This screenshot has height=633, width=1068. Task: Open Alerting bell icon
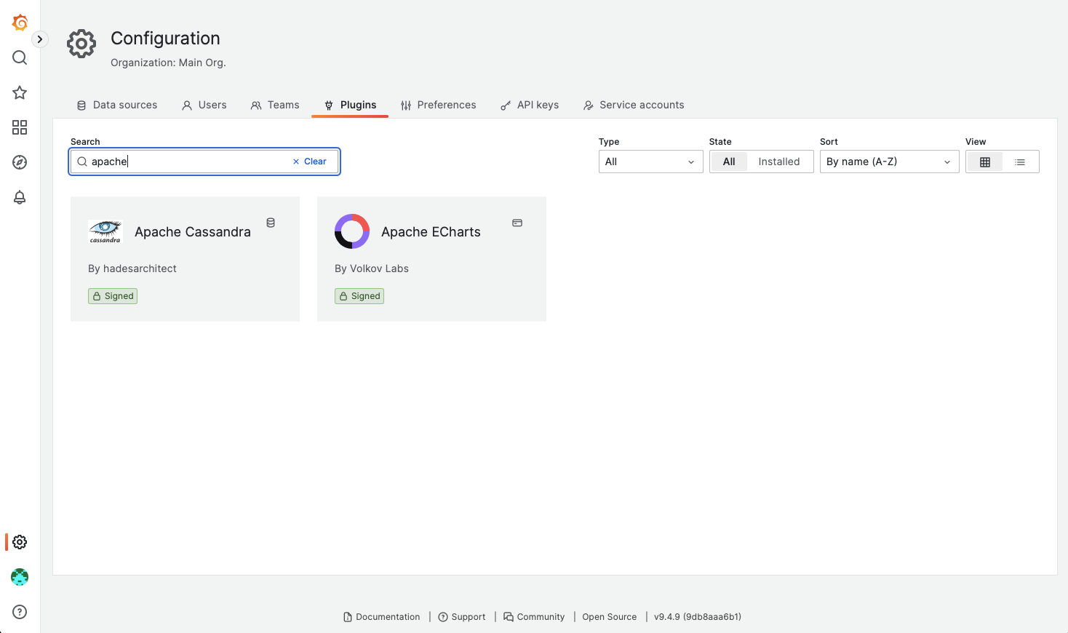(20, 197)
